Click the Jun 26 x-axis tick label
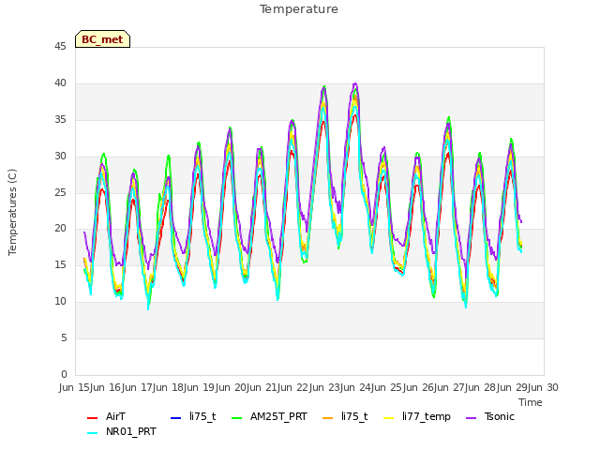Image resolution: width=600 pixels, height=450 pixels. point(419,387)
